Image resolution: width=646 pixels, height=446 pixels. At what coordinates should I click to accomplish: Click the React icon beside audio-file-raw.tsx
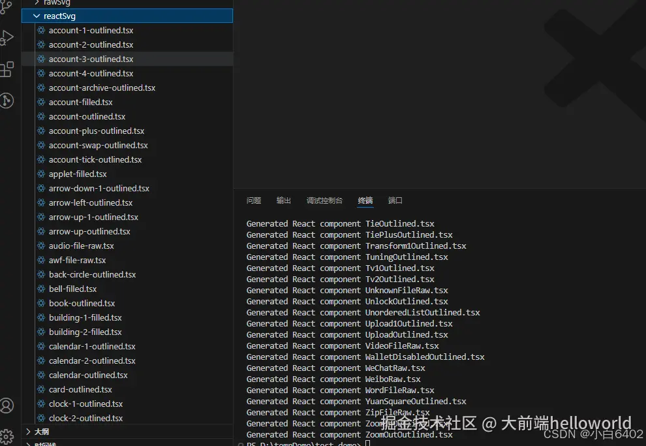click(x=40, y=246)
